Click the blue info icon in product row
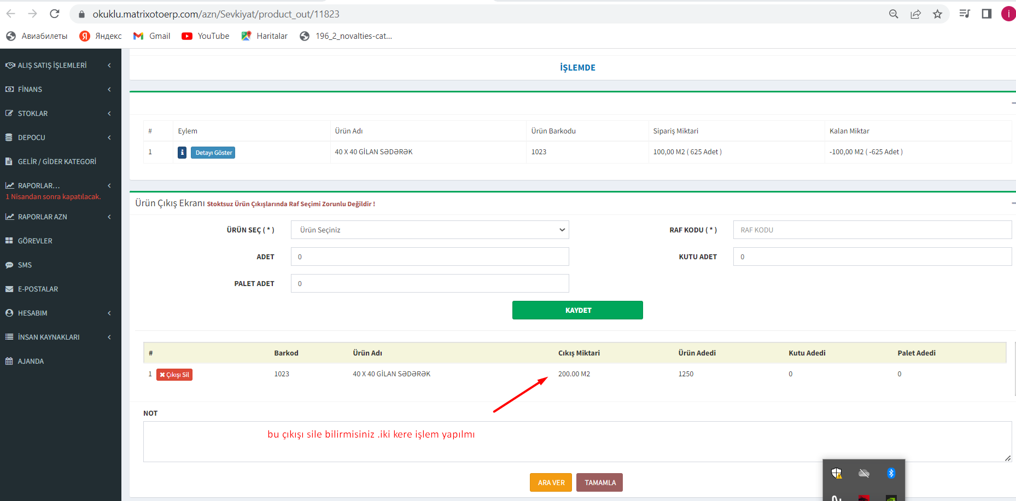 [182, 153]
